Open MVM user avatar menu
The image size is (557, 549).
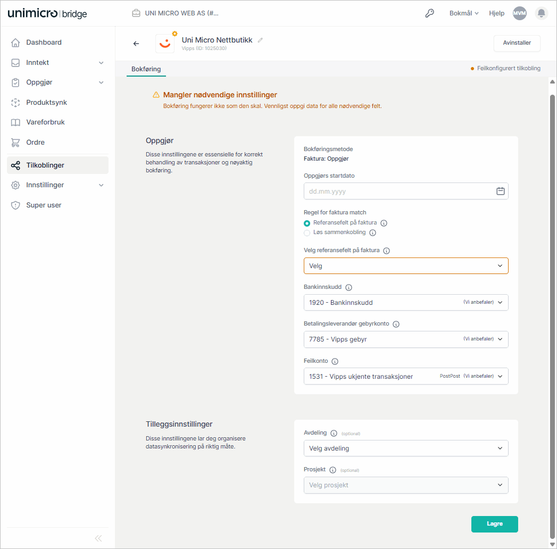click(519, 13)
